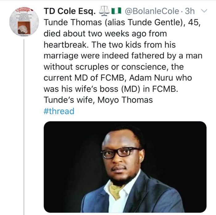Click the Nigerian flag emoji beside the name

click(x=116, y=11)
